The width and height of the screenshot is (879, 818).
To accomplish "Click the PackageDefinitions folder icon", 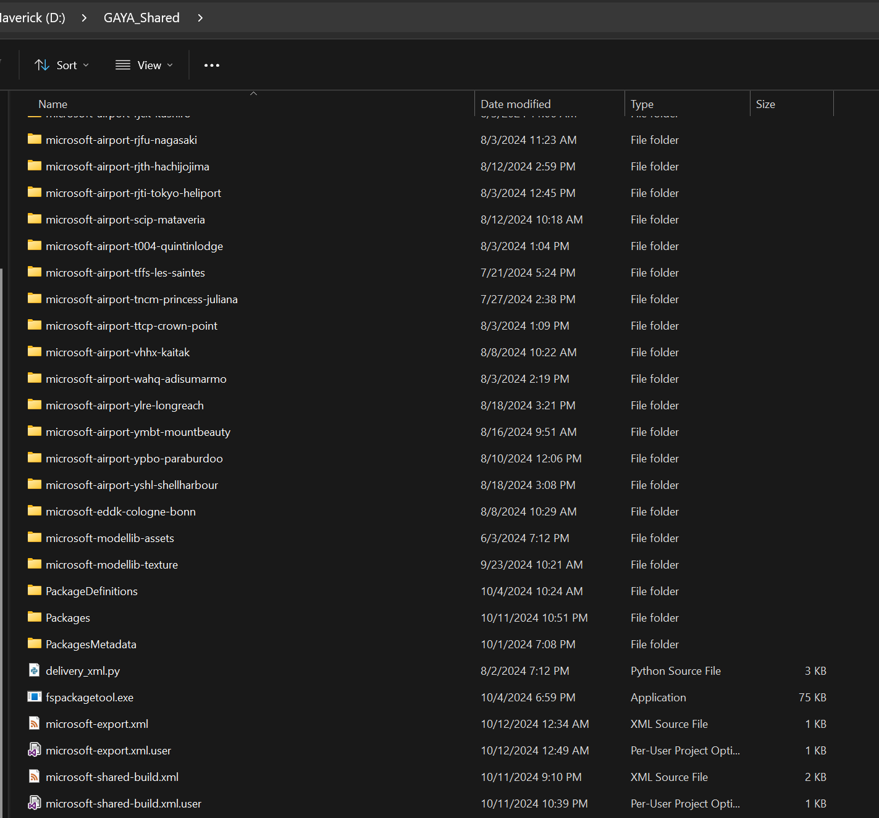I will point(35,591).
